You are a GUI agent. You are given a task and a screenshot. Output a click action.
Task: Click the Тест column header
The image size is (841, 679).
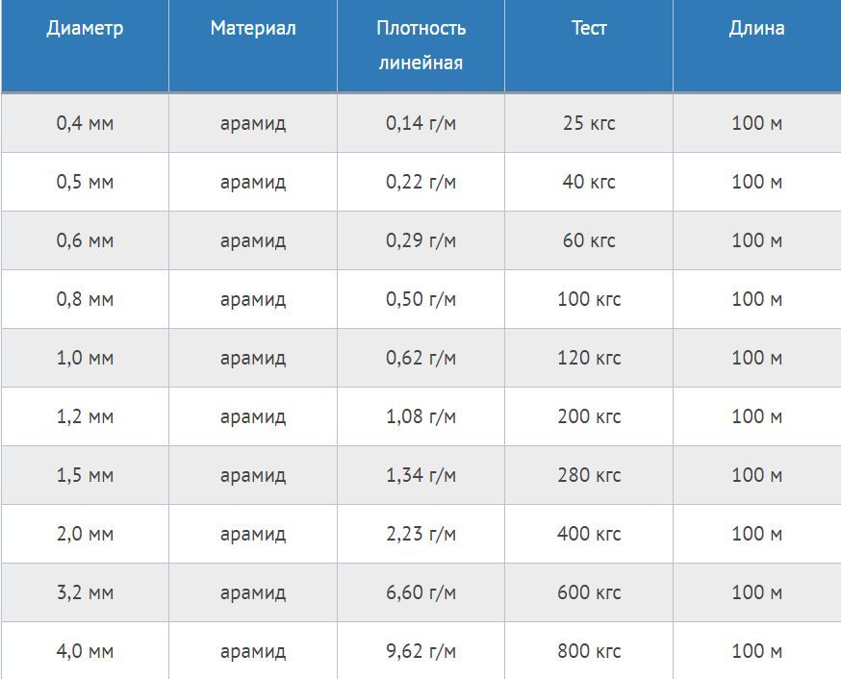pos(588,45)
